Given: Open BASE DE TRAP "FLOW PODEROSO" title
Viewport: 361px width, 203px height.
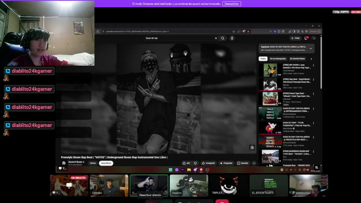Looking at the screenshot, I should pyautogui.click(x=297, y=124).
